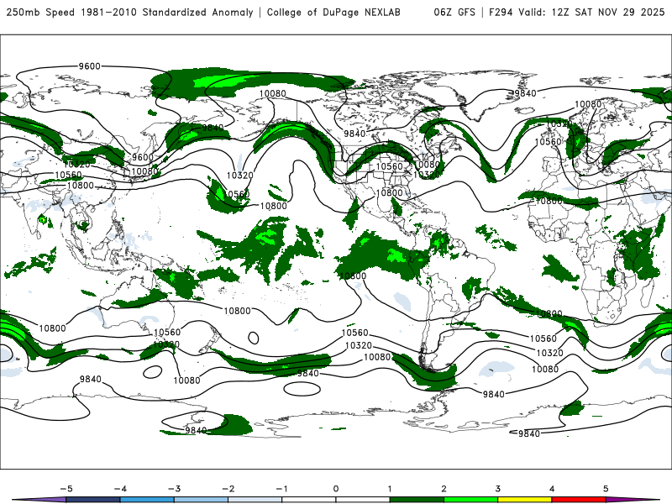Click the red 4 to 5 colorbar segment
The width and height of the screenshot is (672, 504).
pyautogui.click(x=579, y=500)
